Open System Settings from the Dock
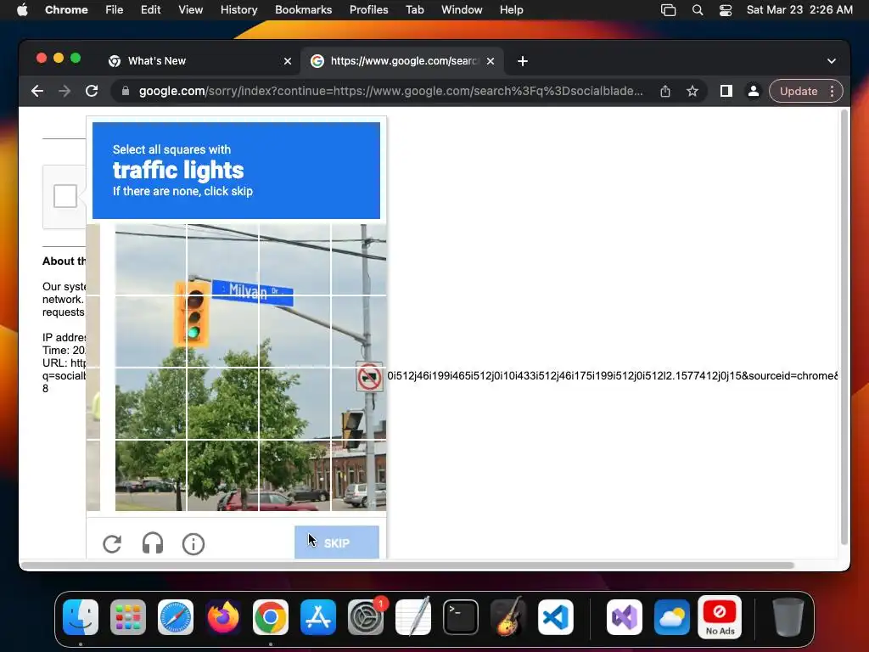The width and height of the screenshot is (869, 652). click(366, 617)
